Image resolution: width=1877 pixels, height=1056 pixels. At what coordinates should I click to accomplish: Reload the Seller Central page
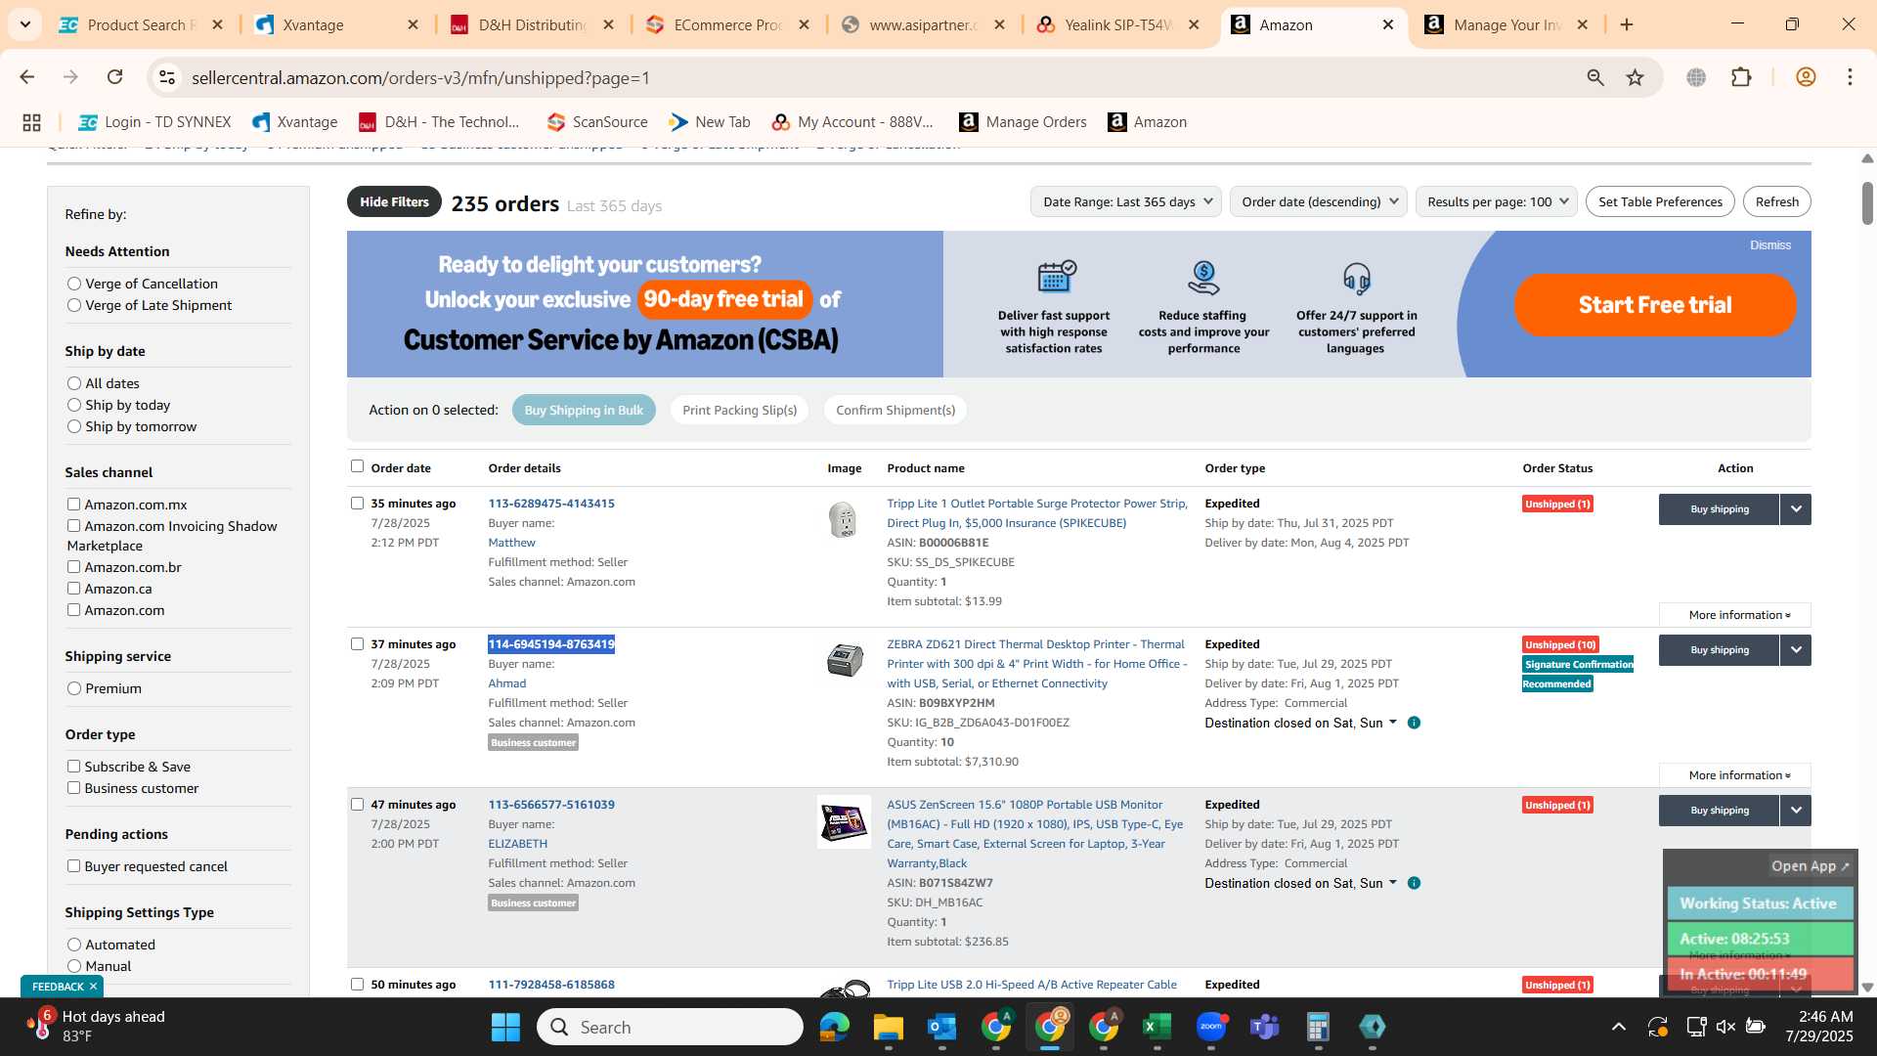click(x=115, y=77)
